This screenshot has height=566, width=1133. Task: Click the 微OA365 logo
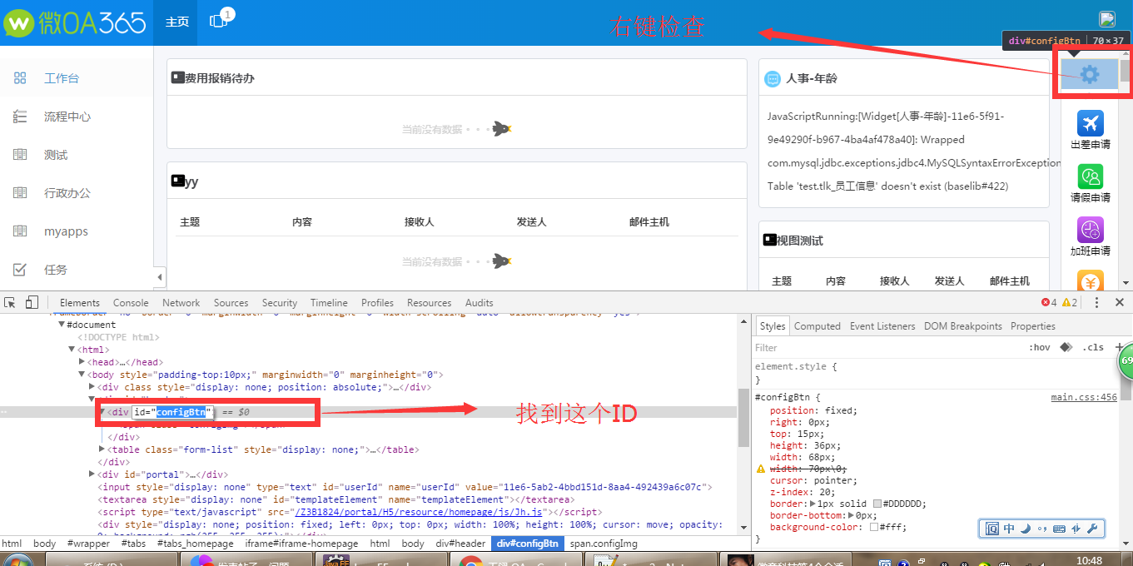click(75, 22)
